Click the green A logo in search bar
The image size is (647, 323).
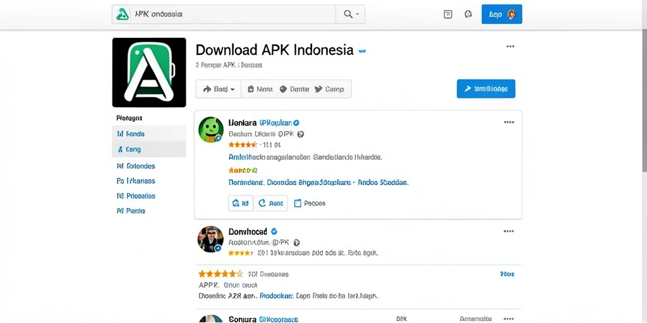coord(123,14)
